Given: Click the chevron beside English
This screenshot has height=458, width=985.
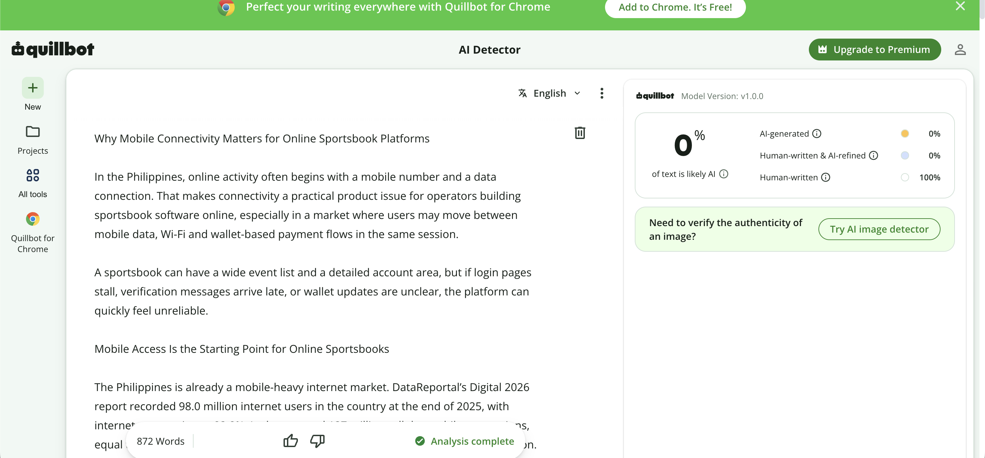Looking at the screenshot, I should (x=577, y=93).
